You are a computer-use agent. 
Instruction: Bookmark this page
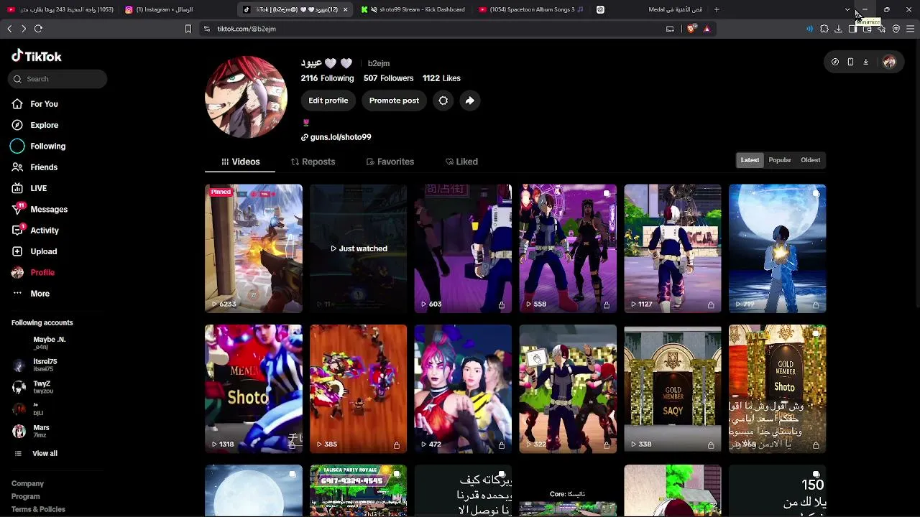188,29
